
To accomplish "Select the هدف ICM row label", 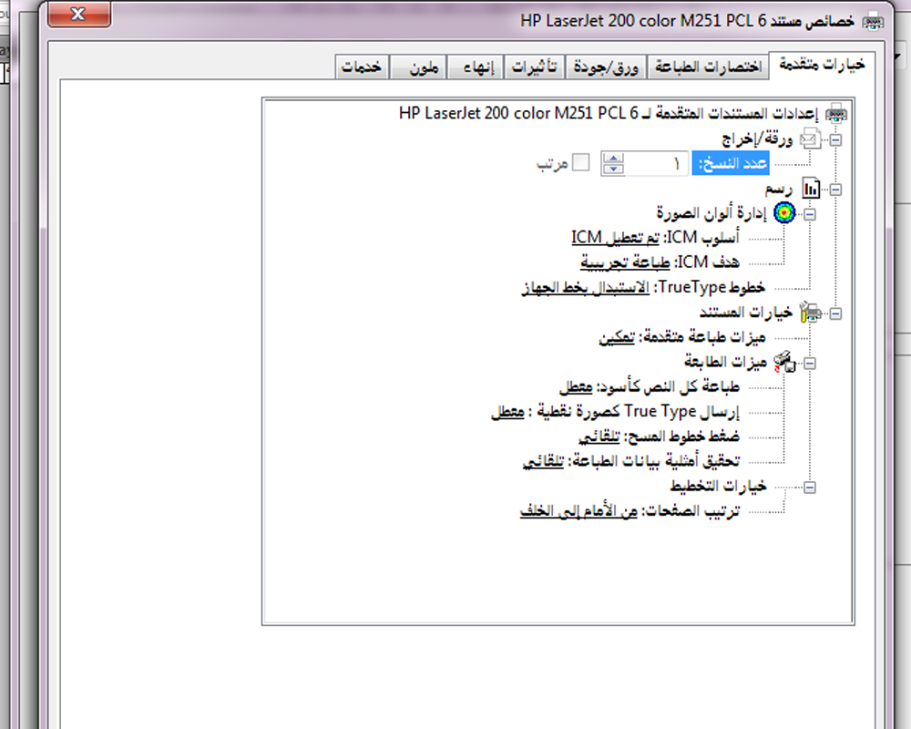I will coord(707,262).
